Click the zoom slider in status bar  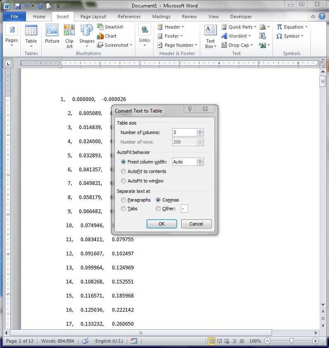(291, 341)
